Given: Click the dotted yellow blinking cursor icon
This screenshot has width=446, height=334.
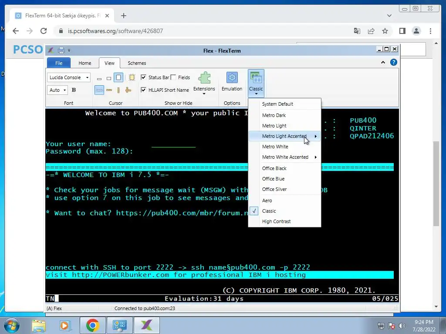Looking at the screenshot, I should click(x=132, y=77).
